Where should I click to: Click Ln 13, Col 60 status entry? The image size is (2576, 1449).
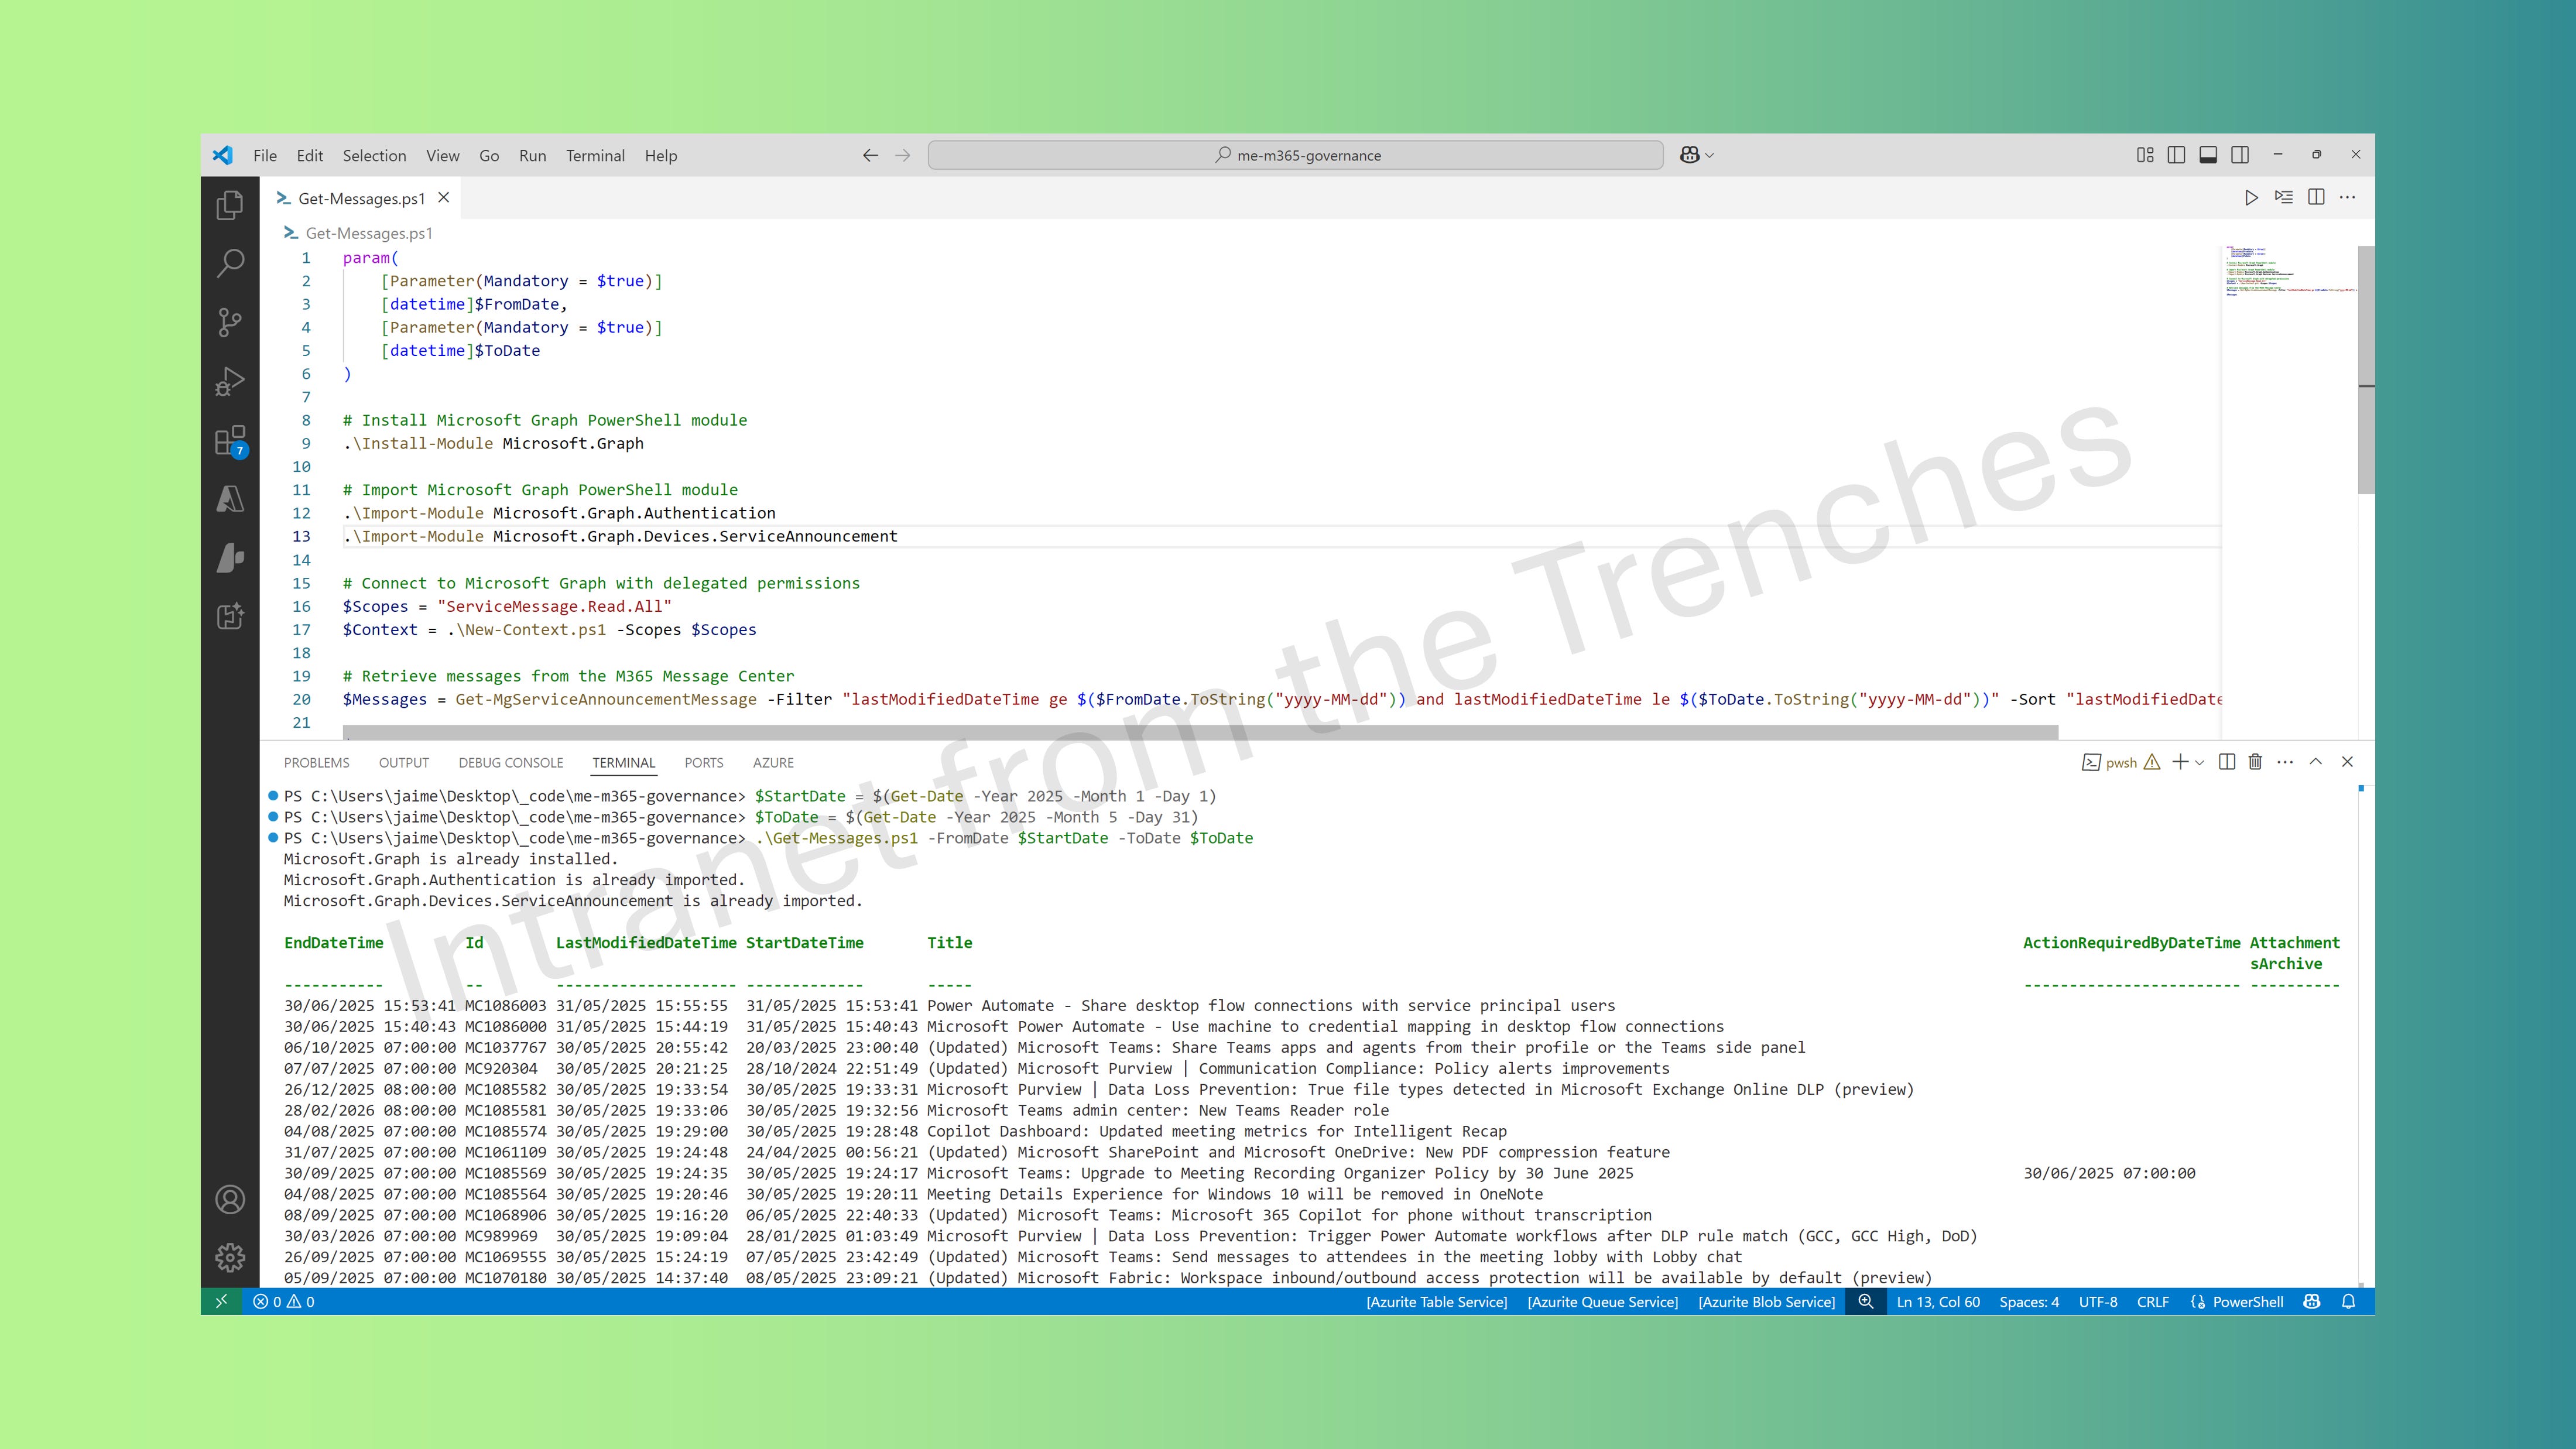coord(1938,1301)
